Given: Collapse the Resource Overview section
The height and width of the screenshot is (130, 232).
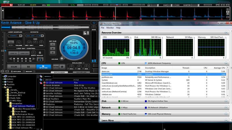Looking at the screenshot, I should point(226,33).
